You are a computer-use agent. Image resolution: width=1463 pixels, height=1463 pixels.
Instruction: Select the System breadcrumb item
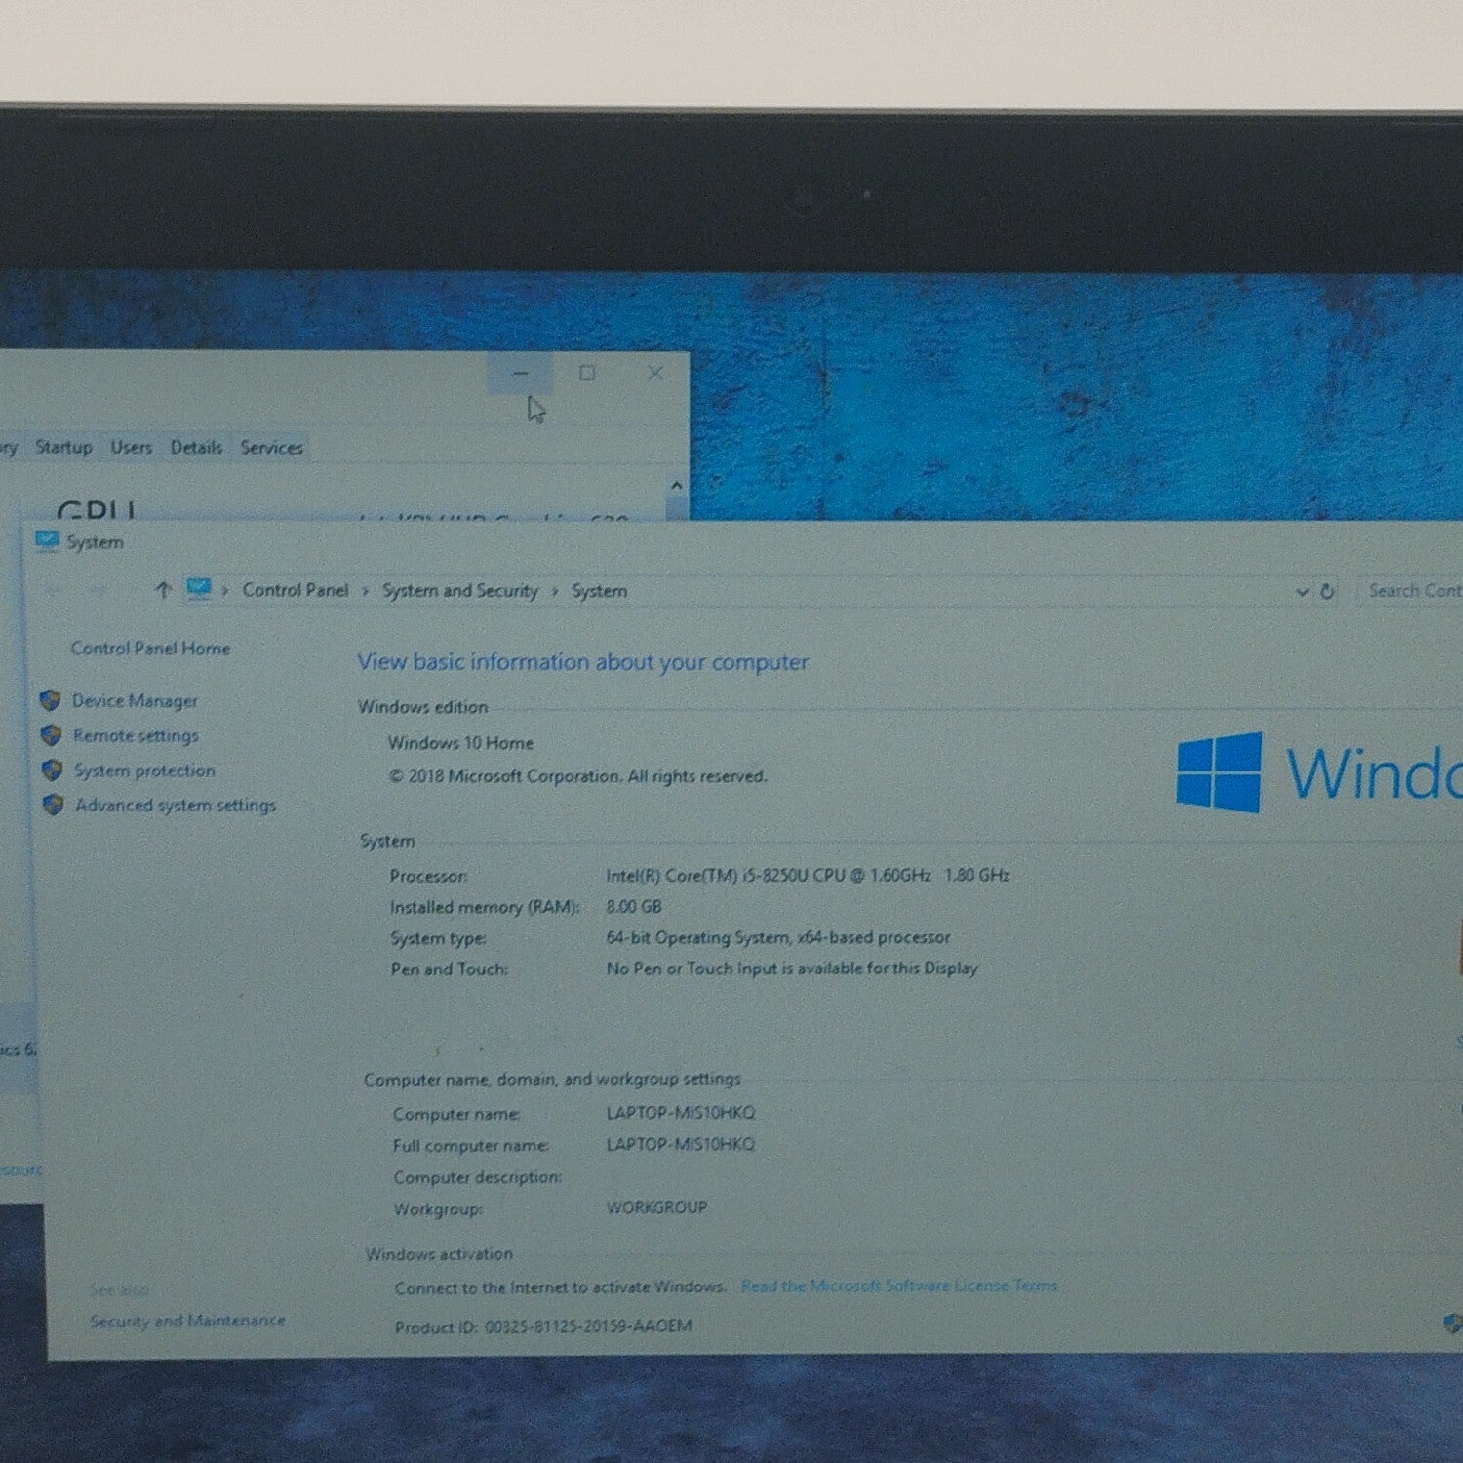coord(599,591)
